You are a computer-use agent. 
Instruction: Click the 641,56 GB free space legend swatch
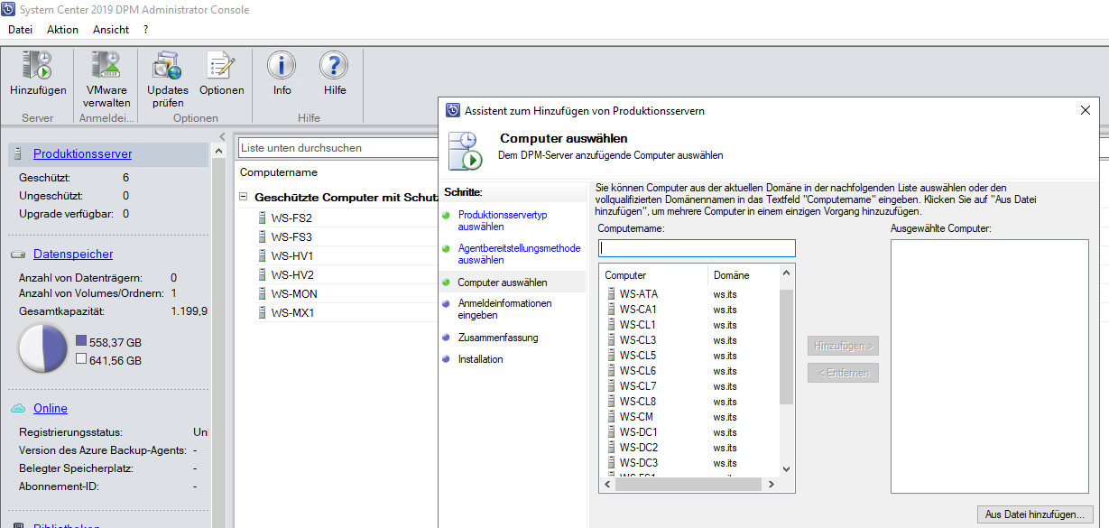(x=81, y=359)
